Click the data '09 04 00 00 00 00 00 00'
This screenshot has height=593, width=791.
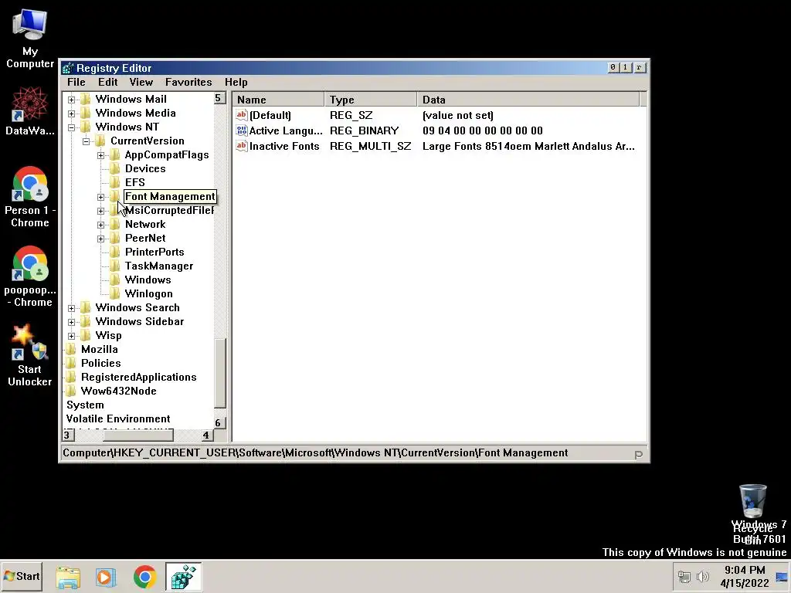(483, 130)
